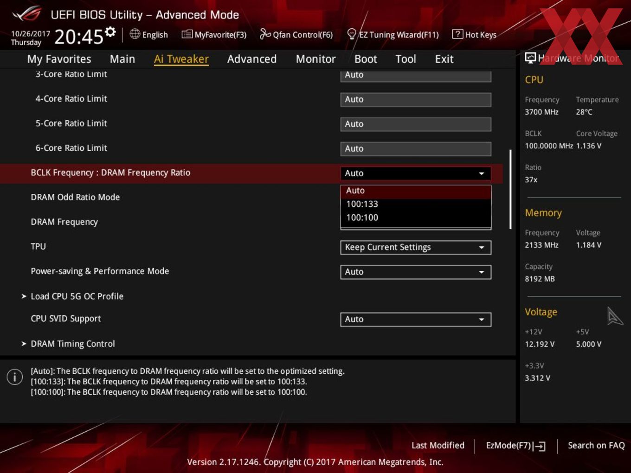This screenshot has height=473, width=631.
Task: Select the 100:133 ratio option
Action: (416, 204)
